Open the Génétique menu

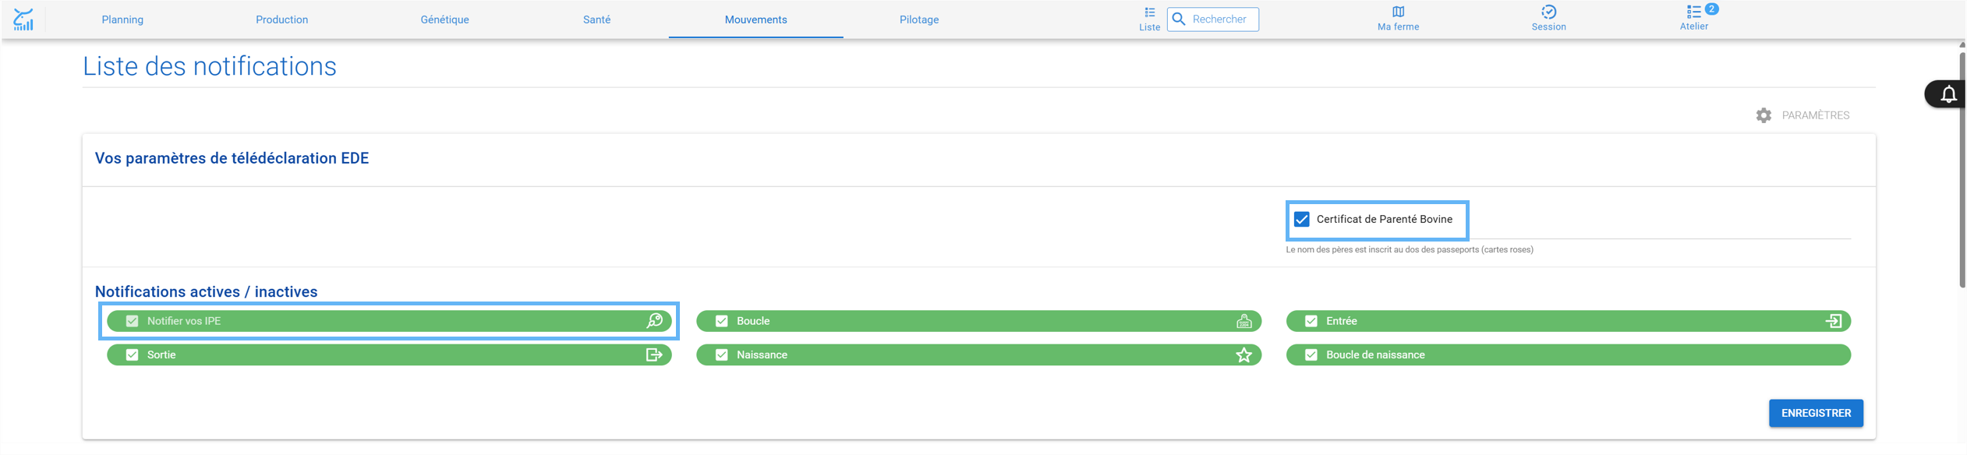(445, 19)
